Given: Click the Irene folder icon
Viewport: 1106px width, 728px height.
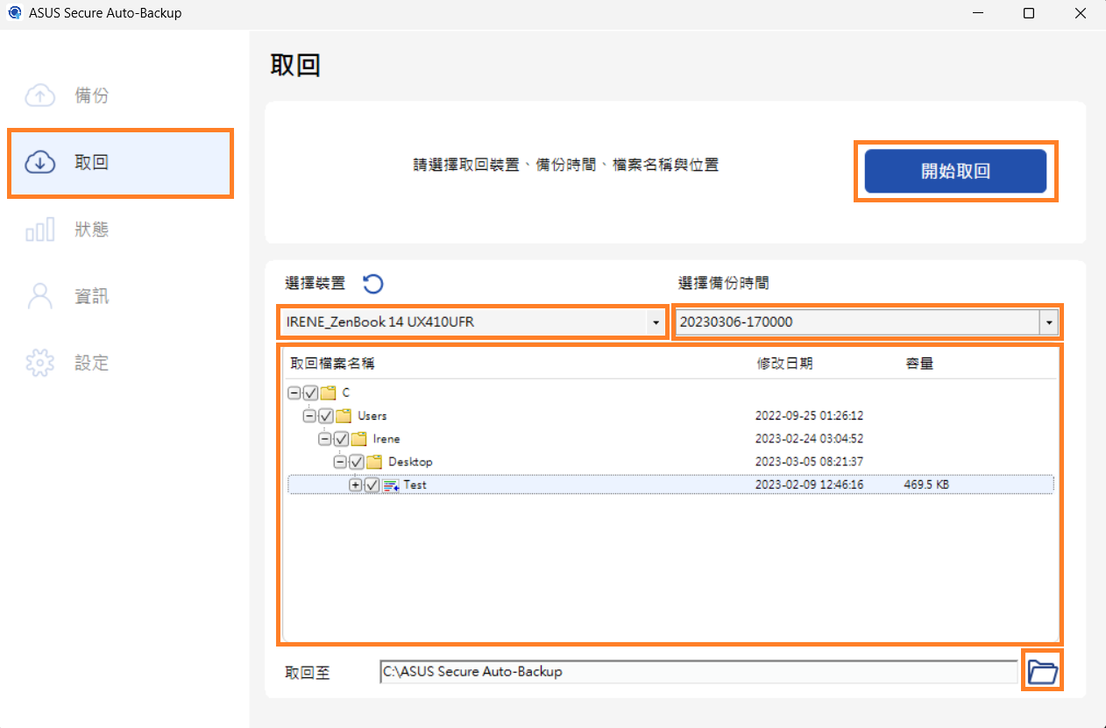Looking at the screenshot, I should point(358,439).
